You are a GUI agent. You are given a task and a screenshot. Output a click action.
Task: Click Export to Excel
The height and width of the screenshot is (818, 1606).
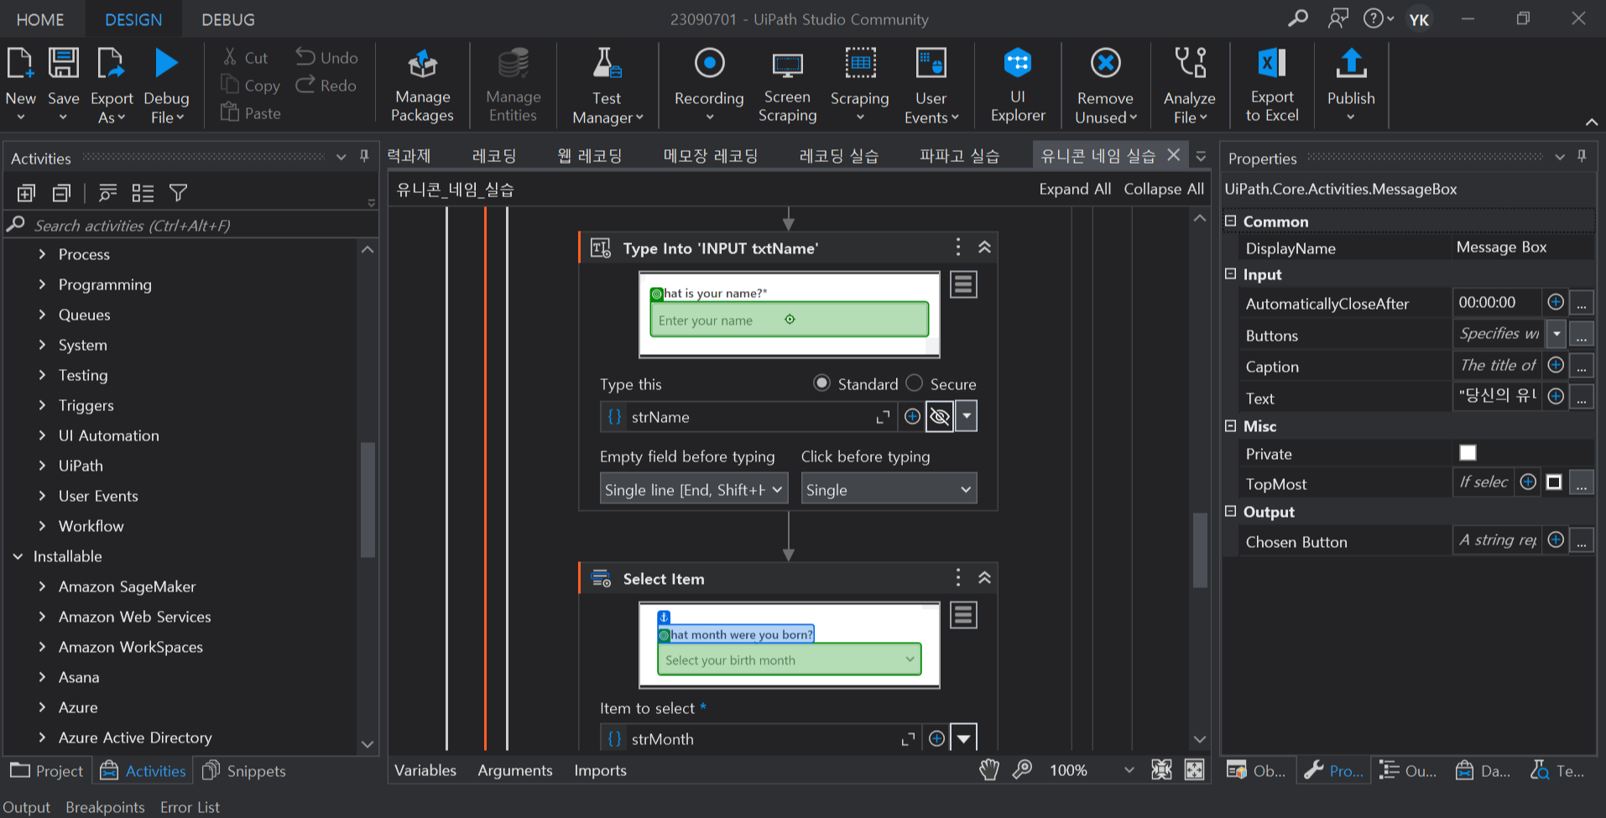click(1272, 86)
